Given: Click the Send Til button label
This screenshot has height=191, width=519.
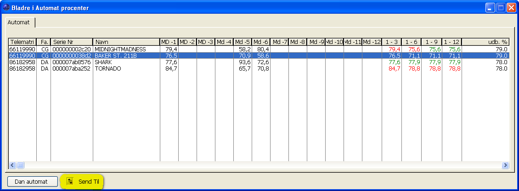Looking at the screenshot, I should [89, 182].
